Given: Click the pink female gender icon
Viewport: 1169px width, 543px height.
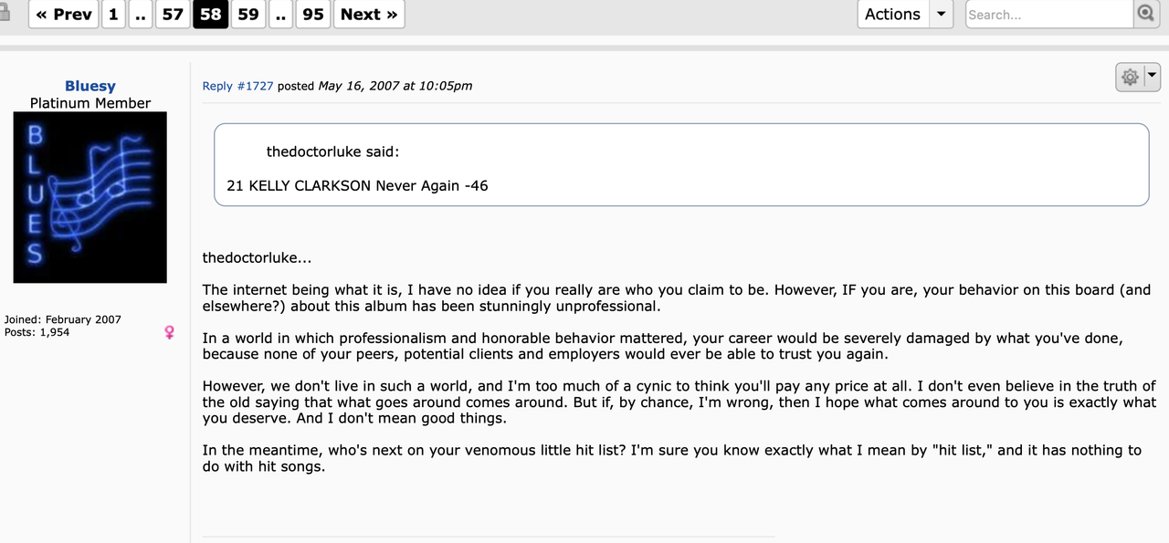Looking at the screenshot, I should [x=169, y=333].
